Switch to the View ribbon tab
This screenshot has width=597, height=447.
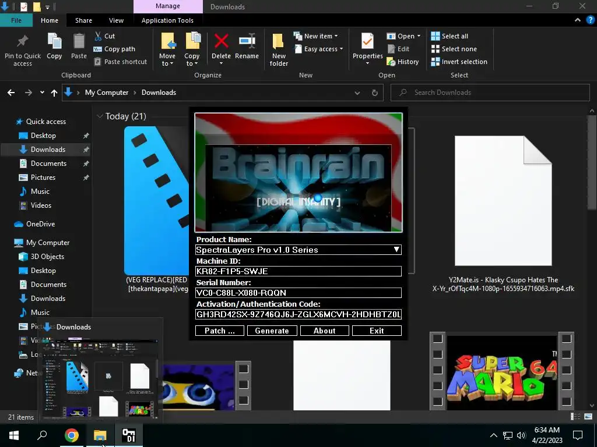tap(116, 20)
